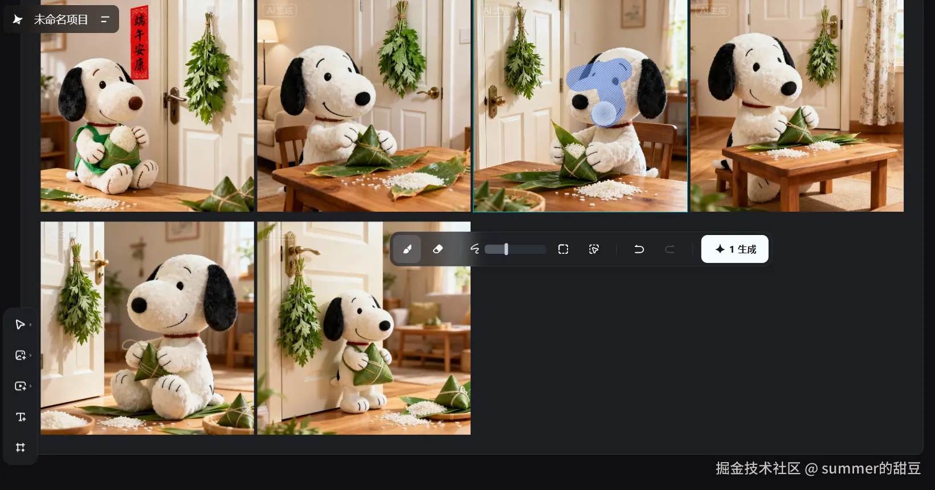935x490 pixels.
Task: Open the image generation tool in sidebar
Action: click(20, 355)
